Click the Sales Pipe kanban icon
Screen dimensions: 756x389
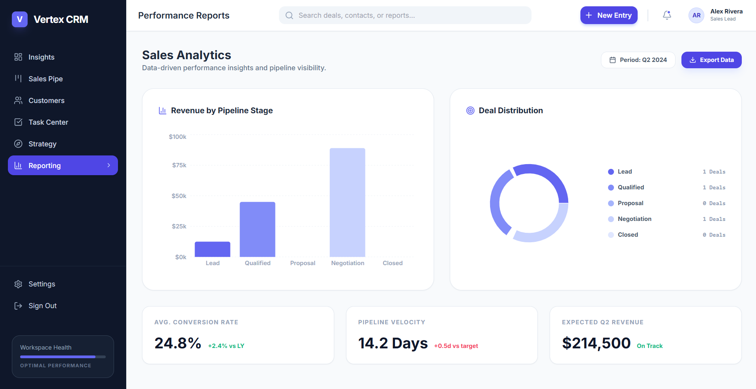[18, 79]
